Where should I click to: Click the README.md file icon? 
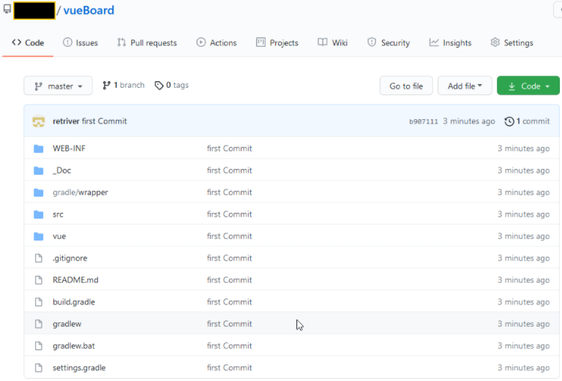[38, 280]
